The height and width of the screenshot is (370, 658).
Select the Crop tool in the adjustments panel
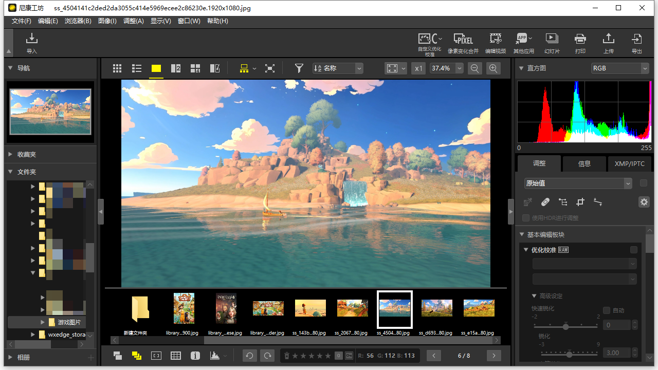tap(580, 202)
